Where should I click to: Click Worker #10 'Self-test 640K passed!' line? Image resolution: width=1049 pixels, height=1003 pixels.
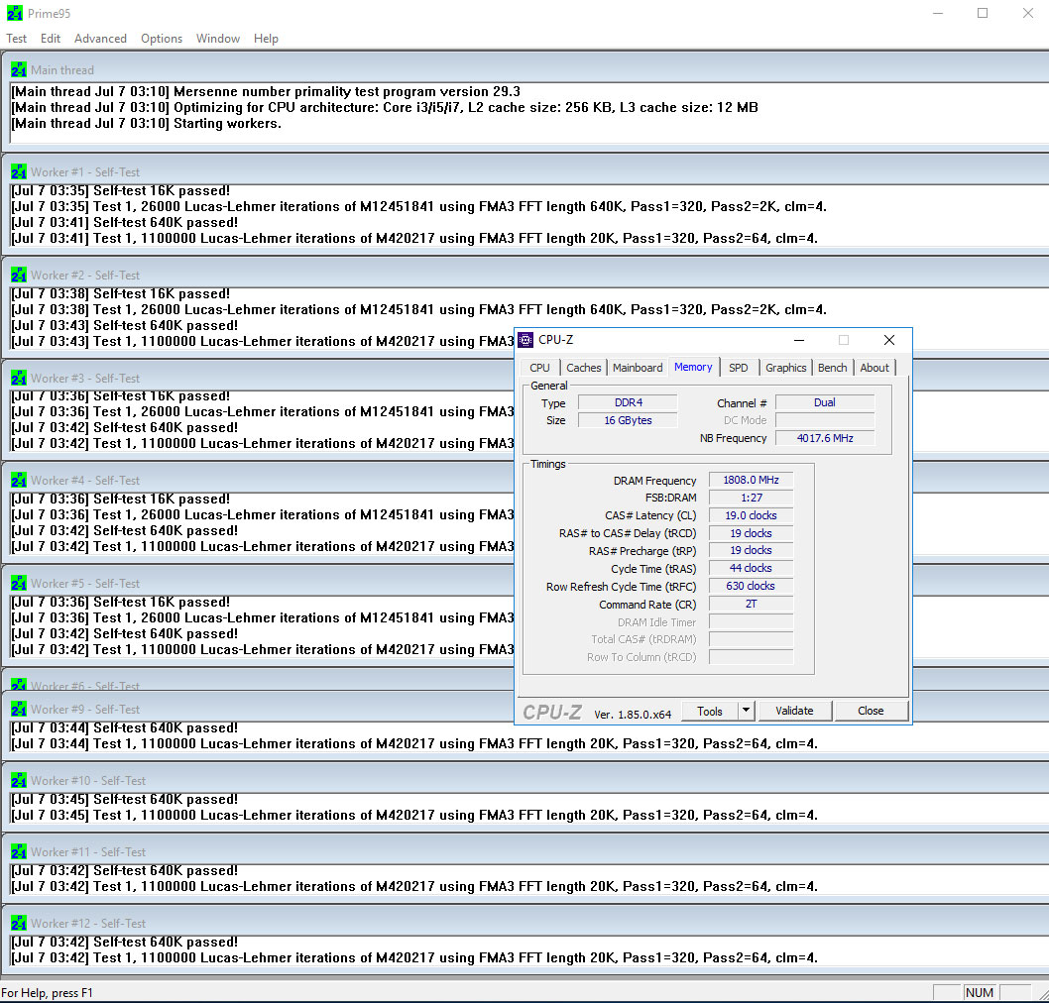[x=125, y=800]
